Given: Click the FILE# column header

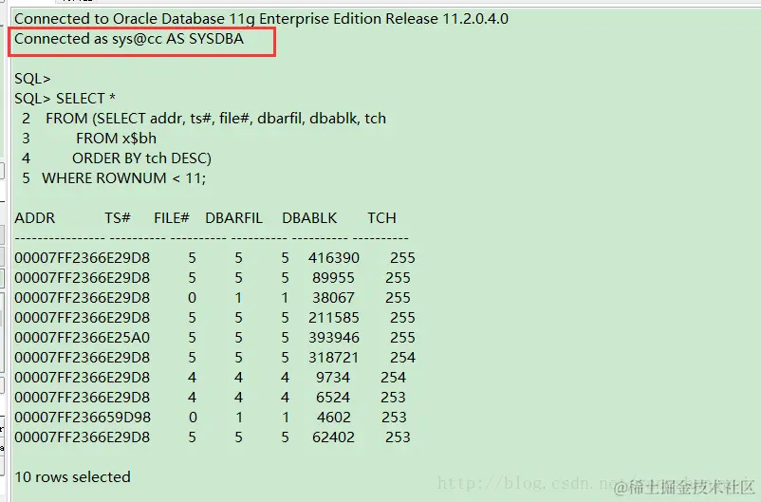Looking at the screenshot, I should point(172,218).
